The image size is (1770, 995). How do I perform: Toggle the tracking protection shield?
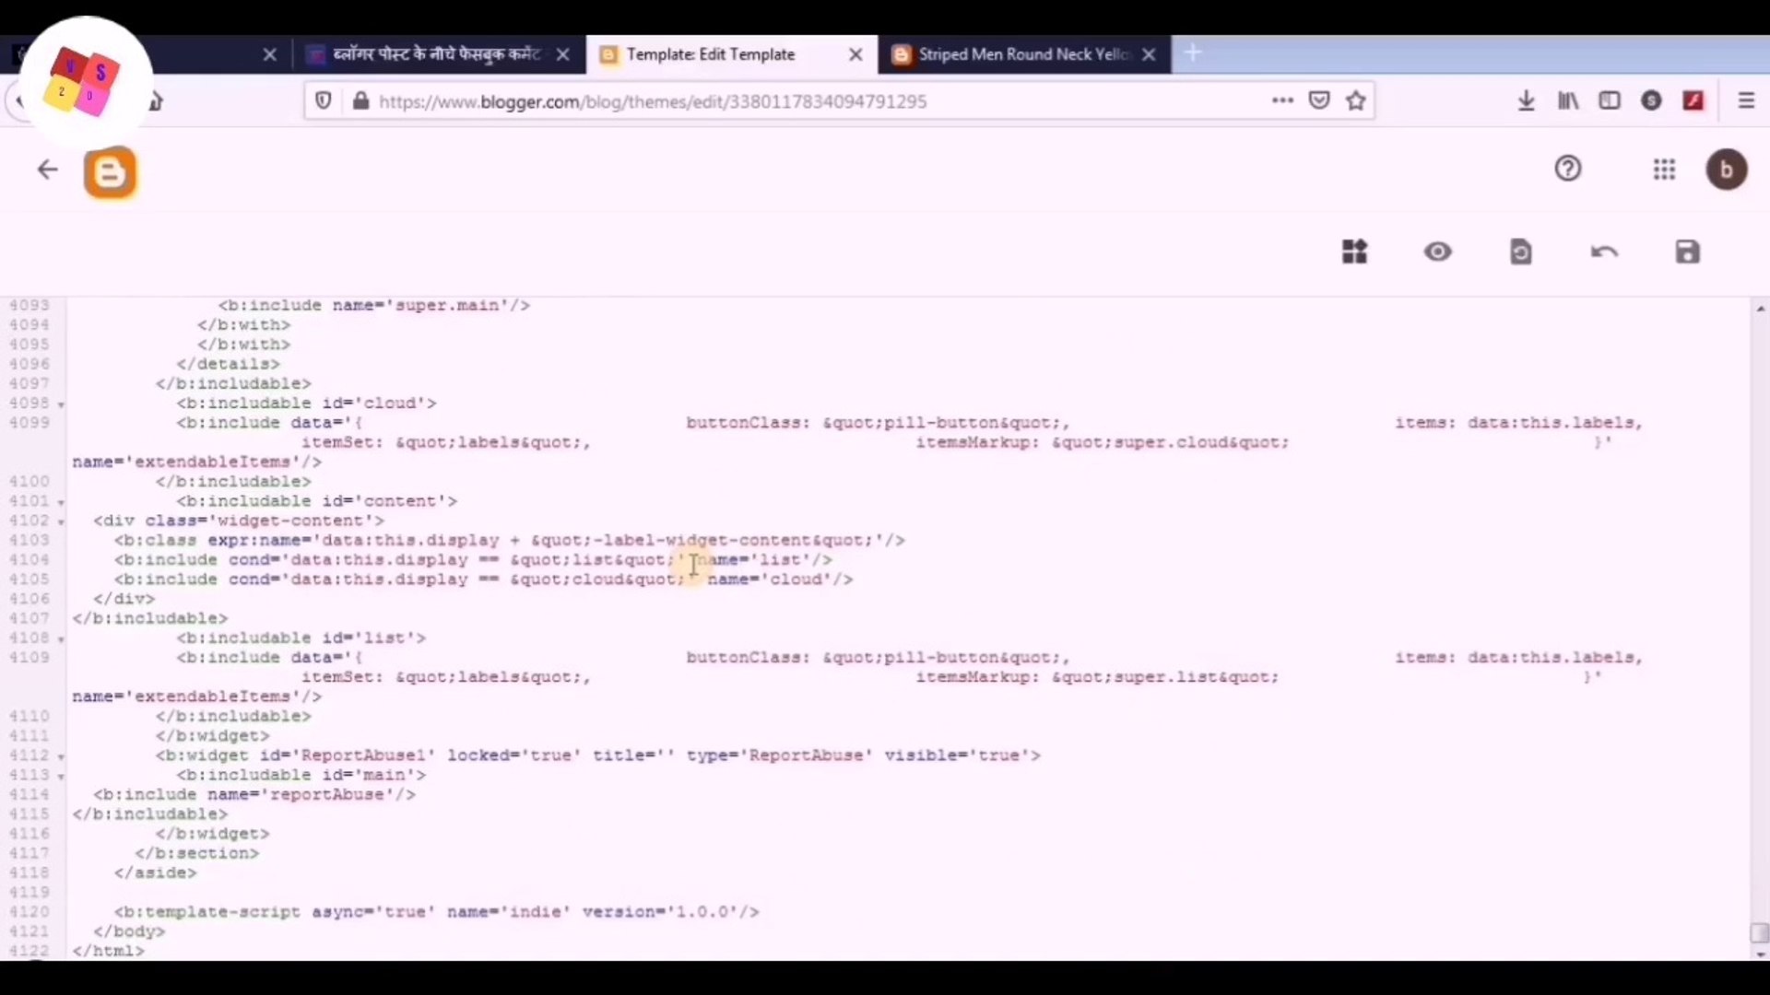coord(323,100)
